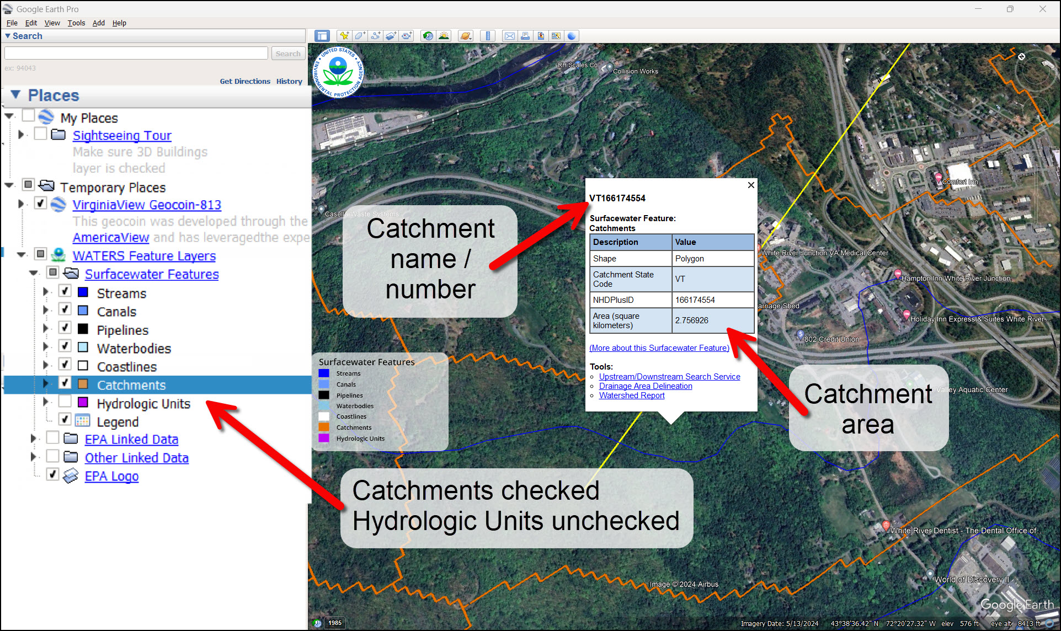Image resolution: width=1061 pixels, height=631 pixels.
Task: Collapse Surfacewater Features folder
Action: pyautogui.click(x=34, y=273)
